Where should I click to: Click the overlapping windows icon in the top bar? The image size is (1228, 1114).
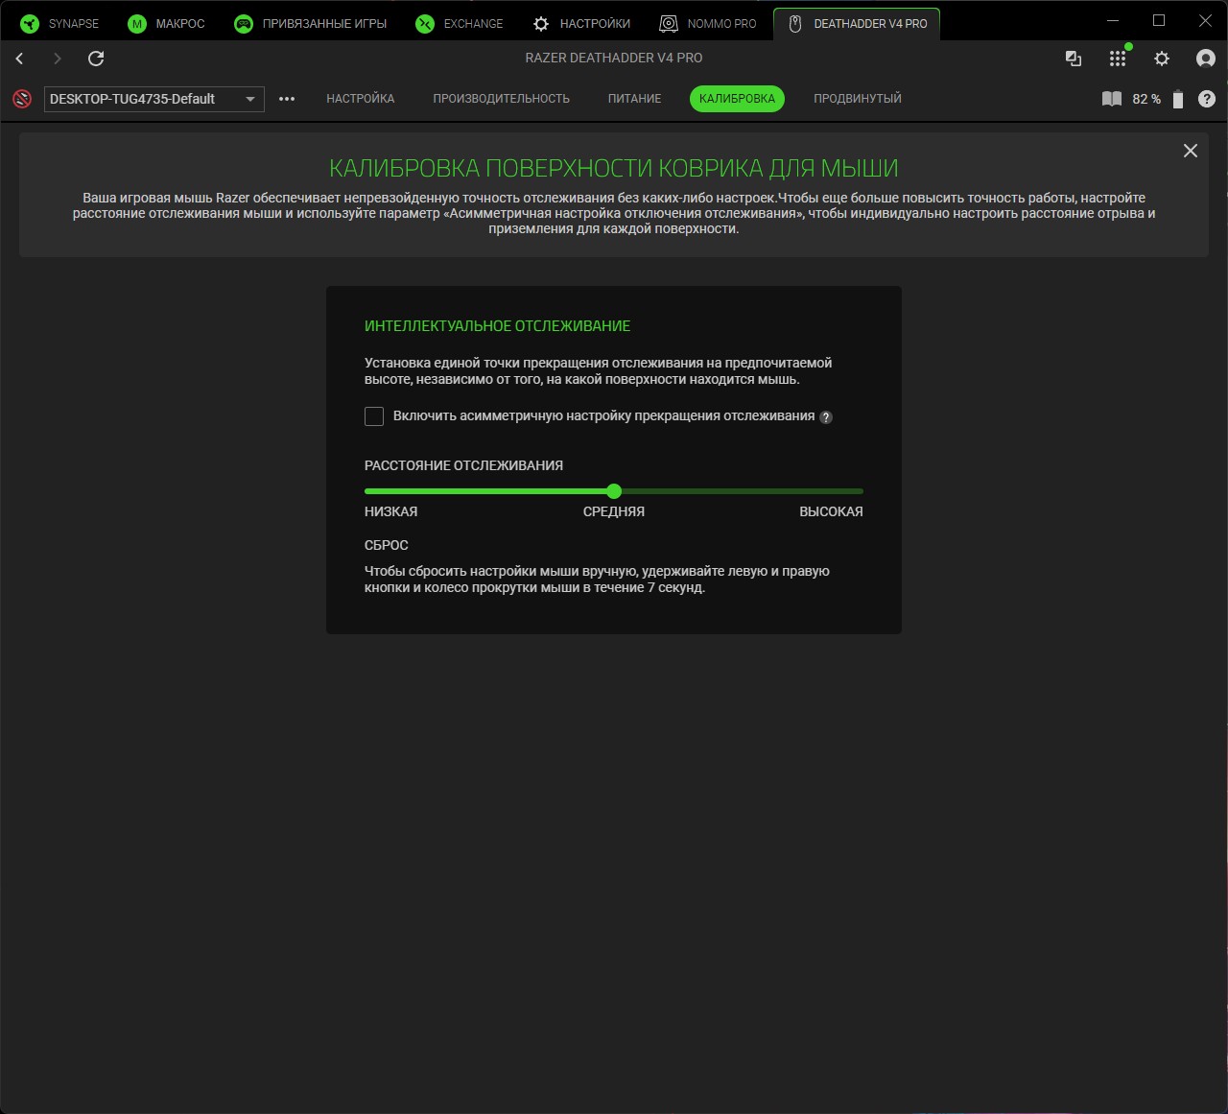pyautogui.click(x=1074, y=59)
